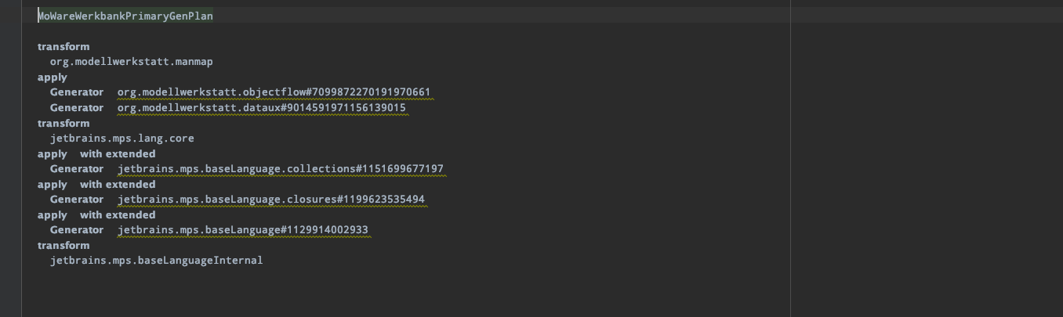
Task: Open the org.modellwerkstatt.dataux generator reference
Action: 261,108
